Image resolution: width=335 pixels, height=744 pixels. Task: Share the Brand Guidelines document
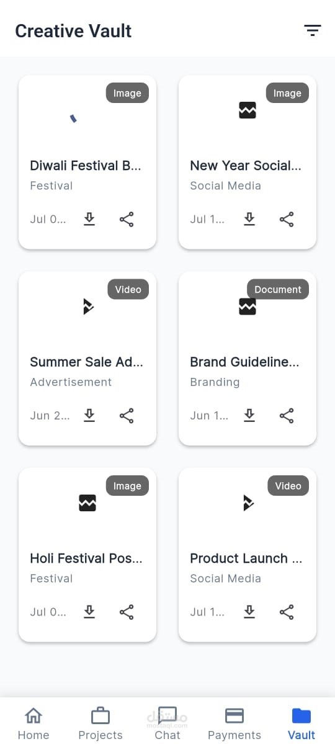coord(287,416)
